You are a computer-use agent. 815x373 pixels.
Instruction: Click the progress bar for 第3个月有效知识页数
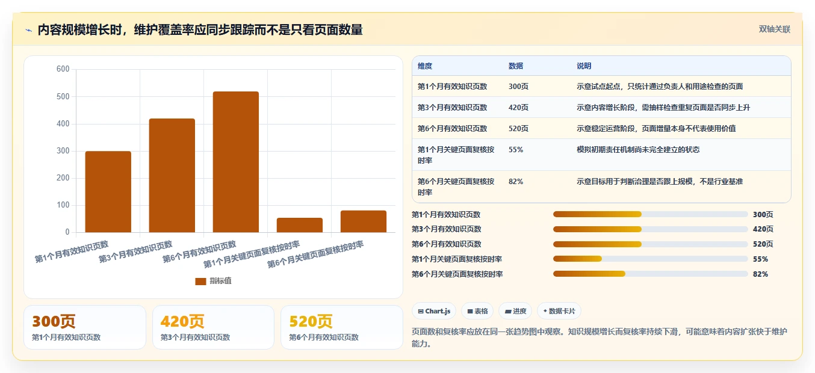click(651, 229)
